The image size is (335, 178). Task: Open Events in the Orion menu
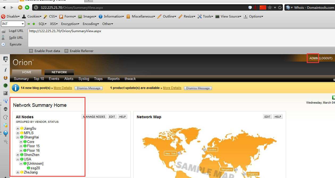click(x=54, y=79)
